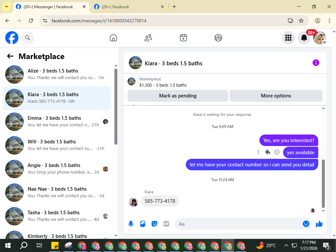Open the Facebook Home icon
This screenshot has height=252, width=336.
click(113, 38)
